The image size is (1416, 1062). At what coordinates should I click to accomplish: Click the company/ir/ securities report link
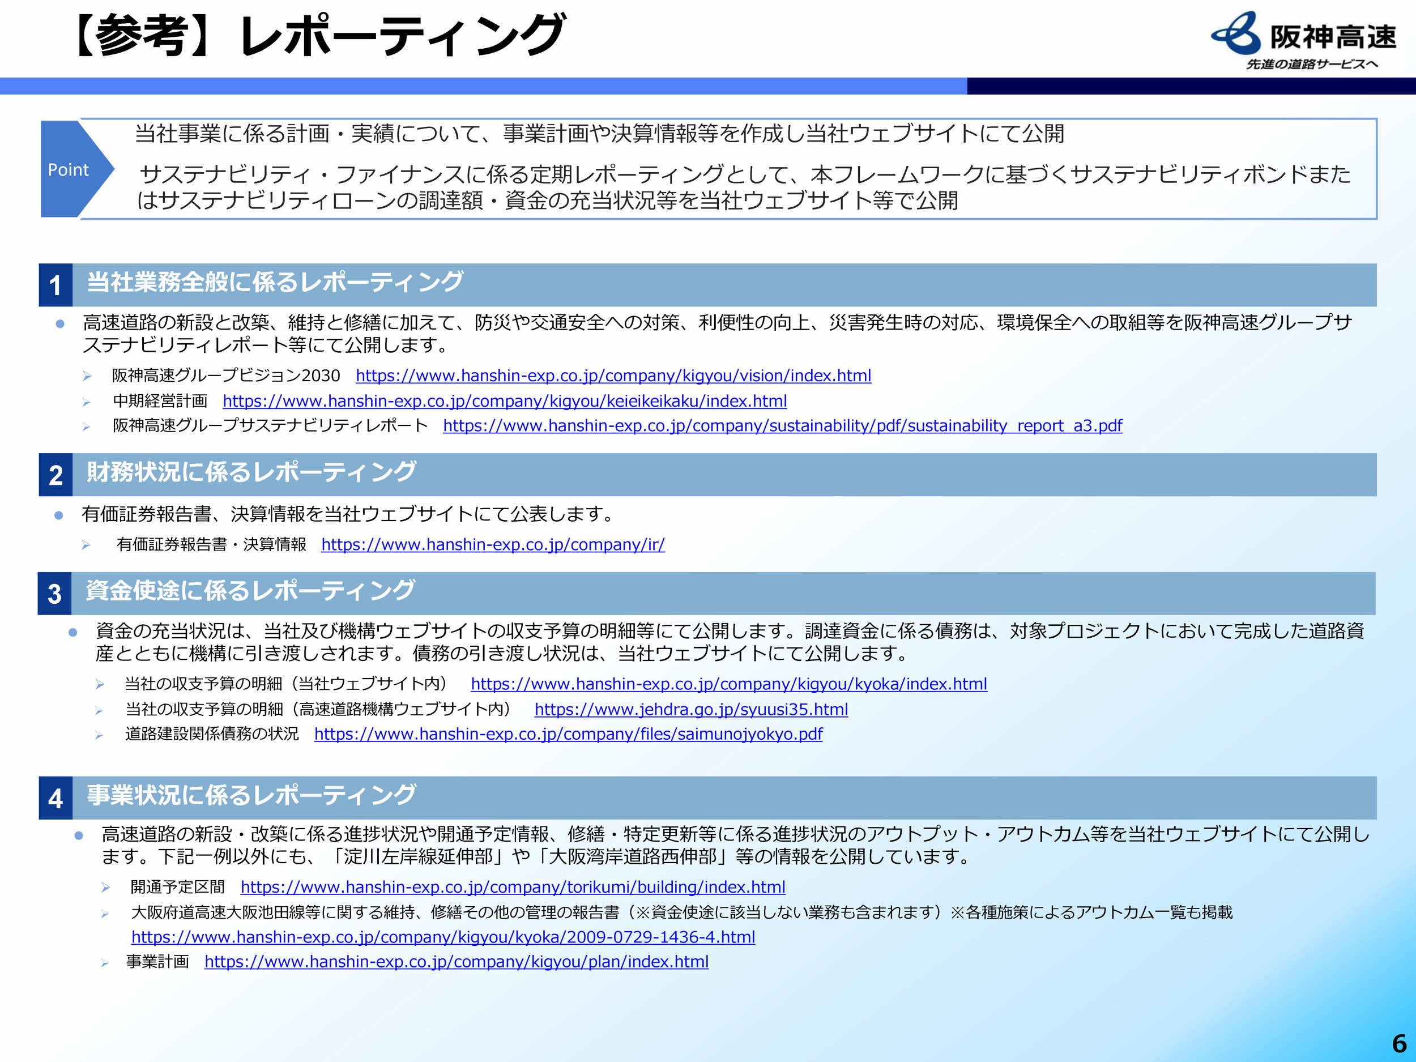492,545
